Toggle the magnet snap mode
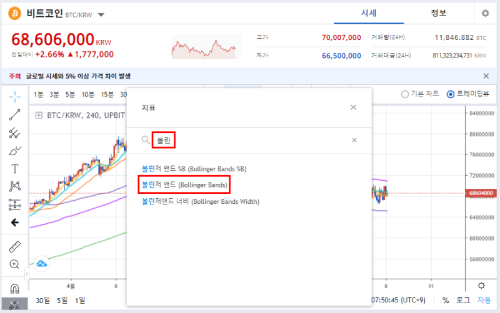The height and width of the screenshot is (313, 500). (x=14, y=289)
